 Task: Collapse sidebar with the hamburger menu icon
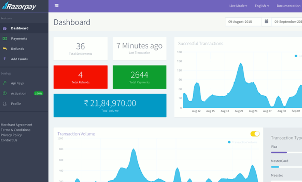click(x=57, y=5)
